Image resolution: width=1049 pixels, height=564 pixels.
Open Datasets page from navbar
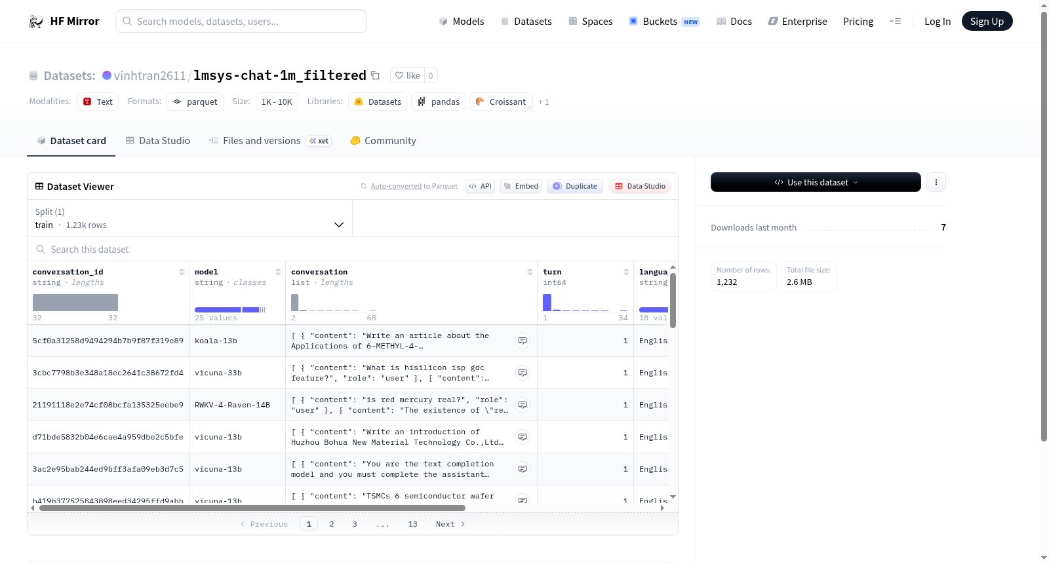pos(526,22)
